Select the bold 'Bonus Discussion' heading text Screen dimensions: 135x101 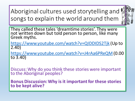pos(29,82)
